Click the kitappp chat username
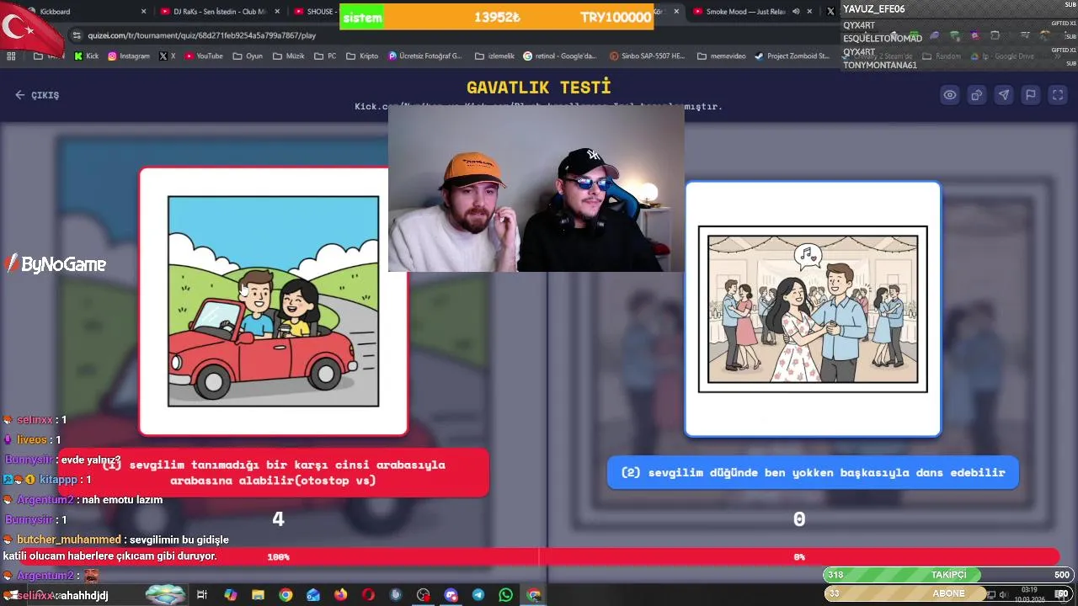1078x606 pixels. click(58, 480)
